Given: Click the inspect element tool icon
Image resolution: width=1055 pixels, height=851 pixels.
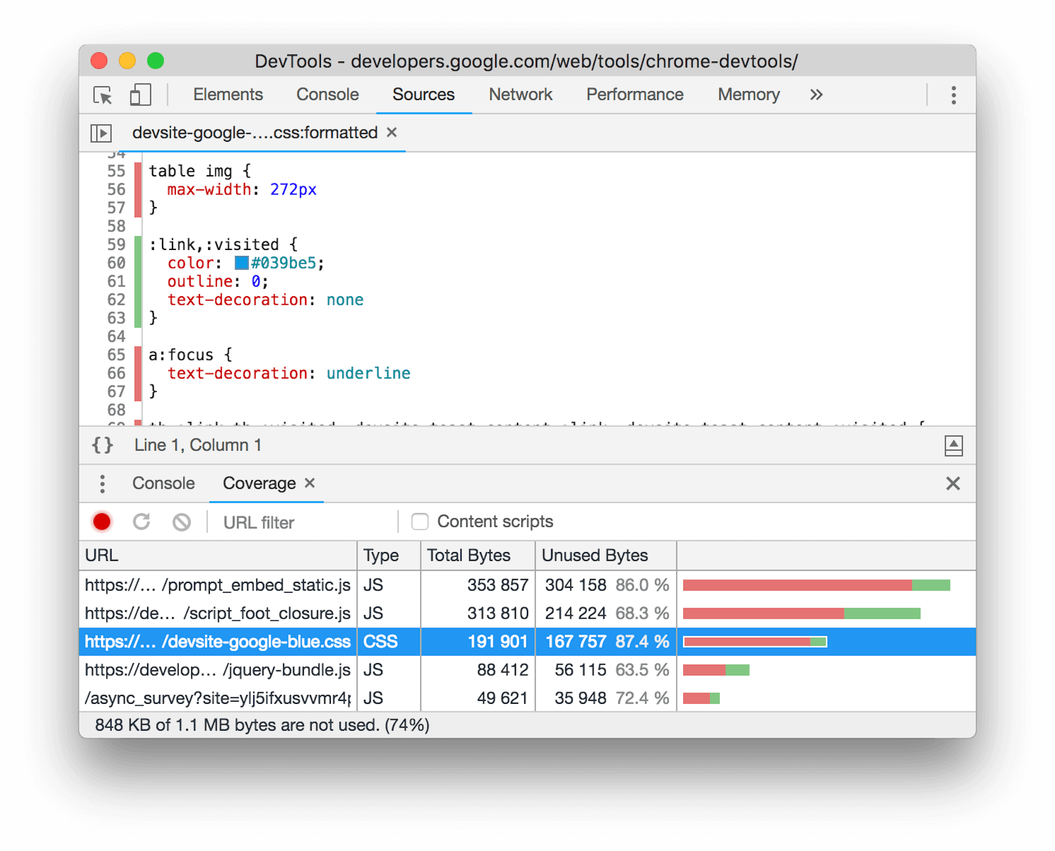Looking at the screenshot, I should (97, 96).
